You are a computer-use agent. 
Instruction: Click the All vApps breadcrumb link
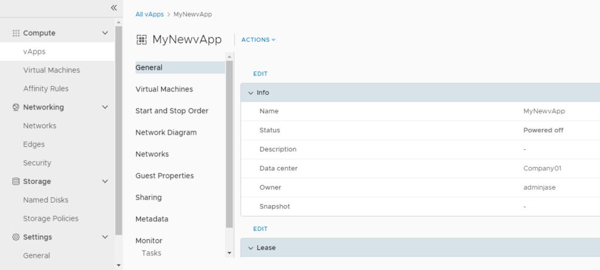[x=149, y=14]
